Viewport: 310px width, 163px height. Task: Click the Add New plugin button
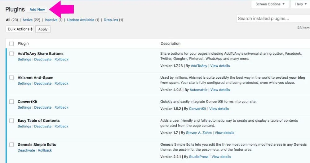[37, 10]
